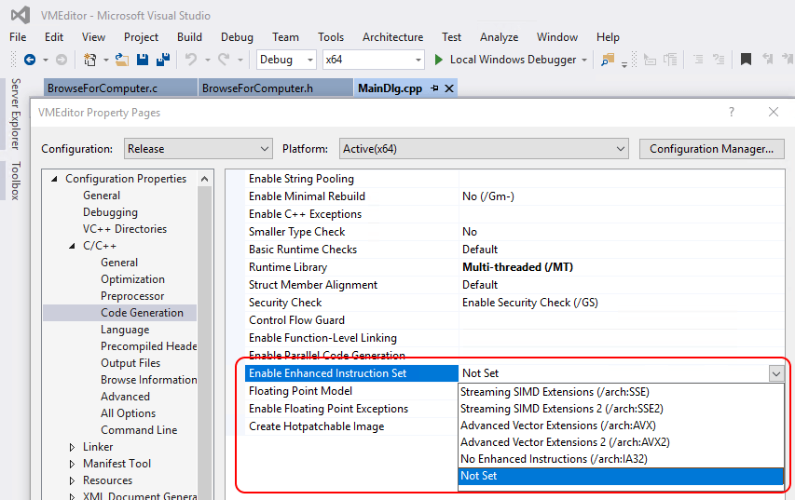
Task: Click the Uncomment Selection icon
Action: coord(719,60)
